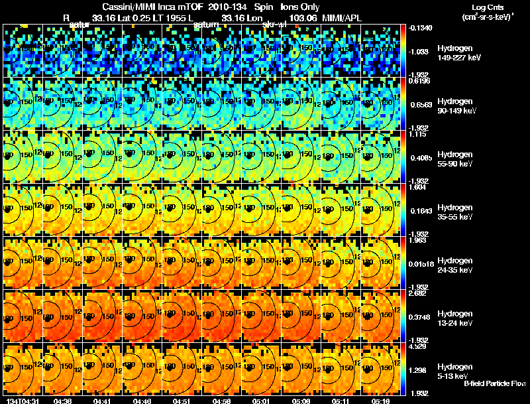Click the color bar beside Hydrogen 5-13 keV
This screenshot has height=404, width=530.
click(403, 370)
